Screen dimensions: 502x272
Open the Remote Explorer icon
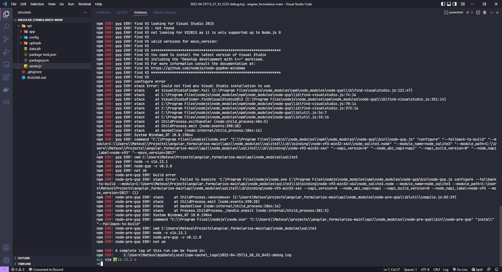coord(6,64)
